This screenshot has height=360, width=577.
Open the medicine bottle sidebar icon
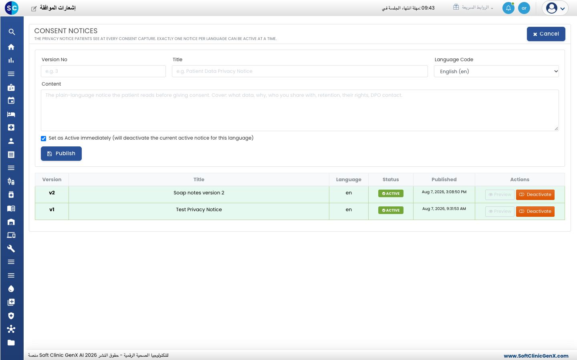[11, 195]
